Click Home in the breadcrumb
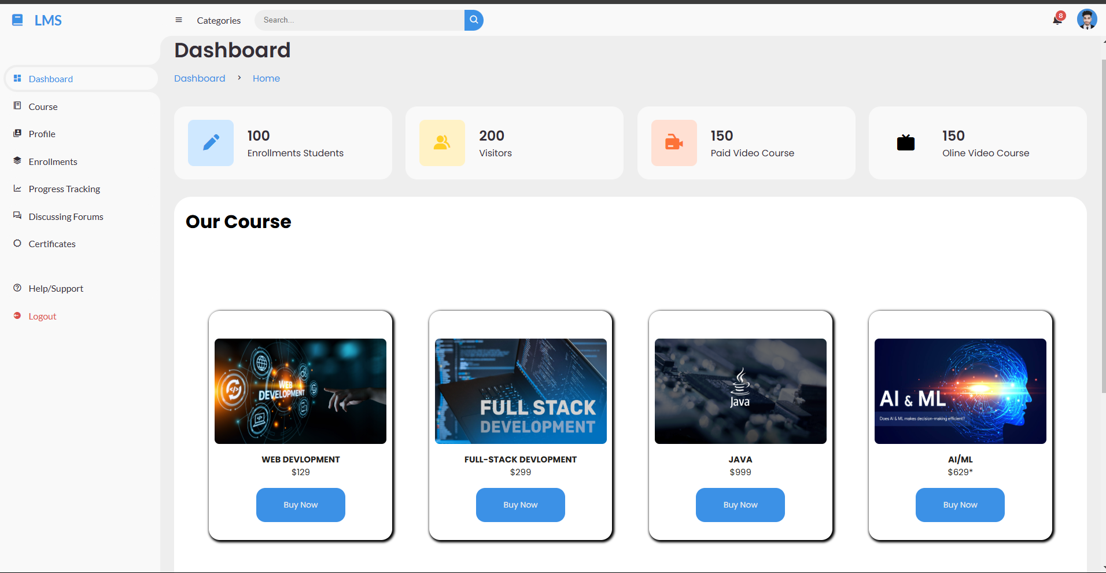The width and height of the screenshot is (1106, 573). coord(266,78)
